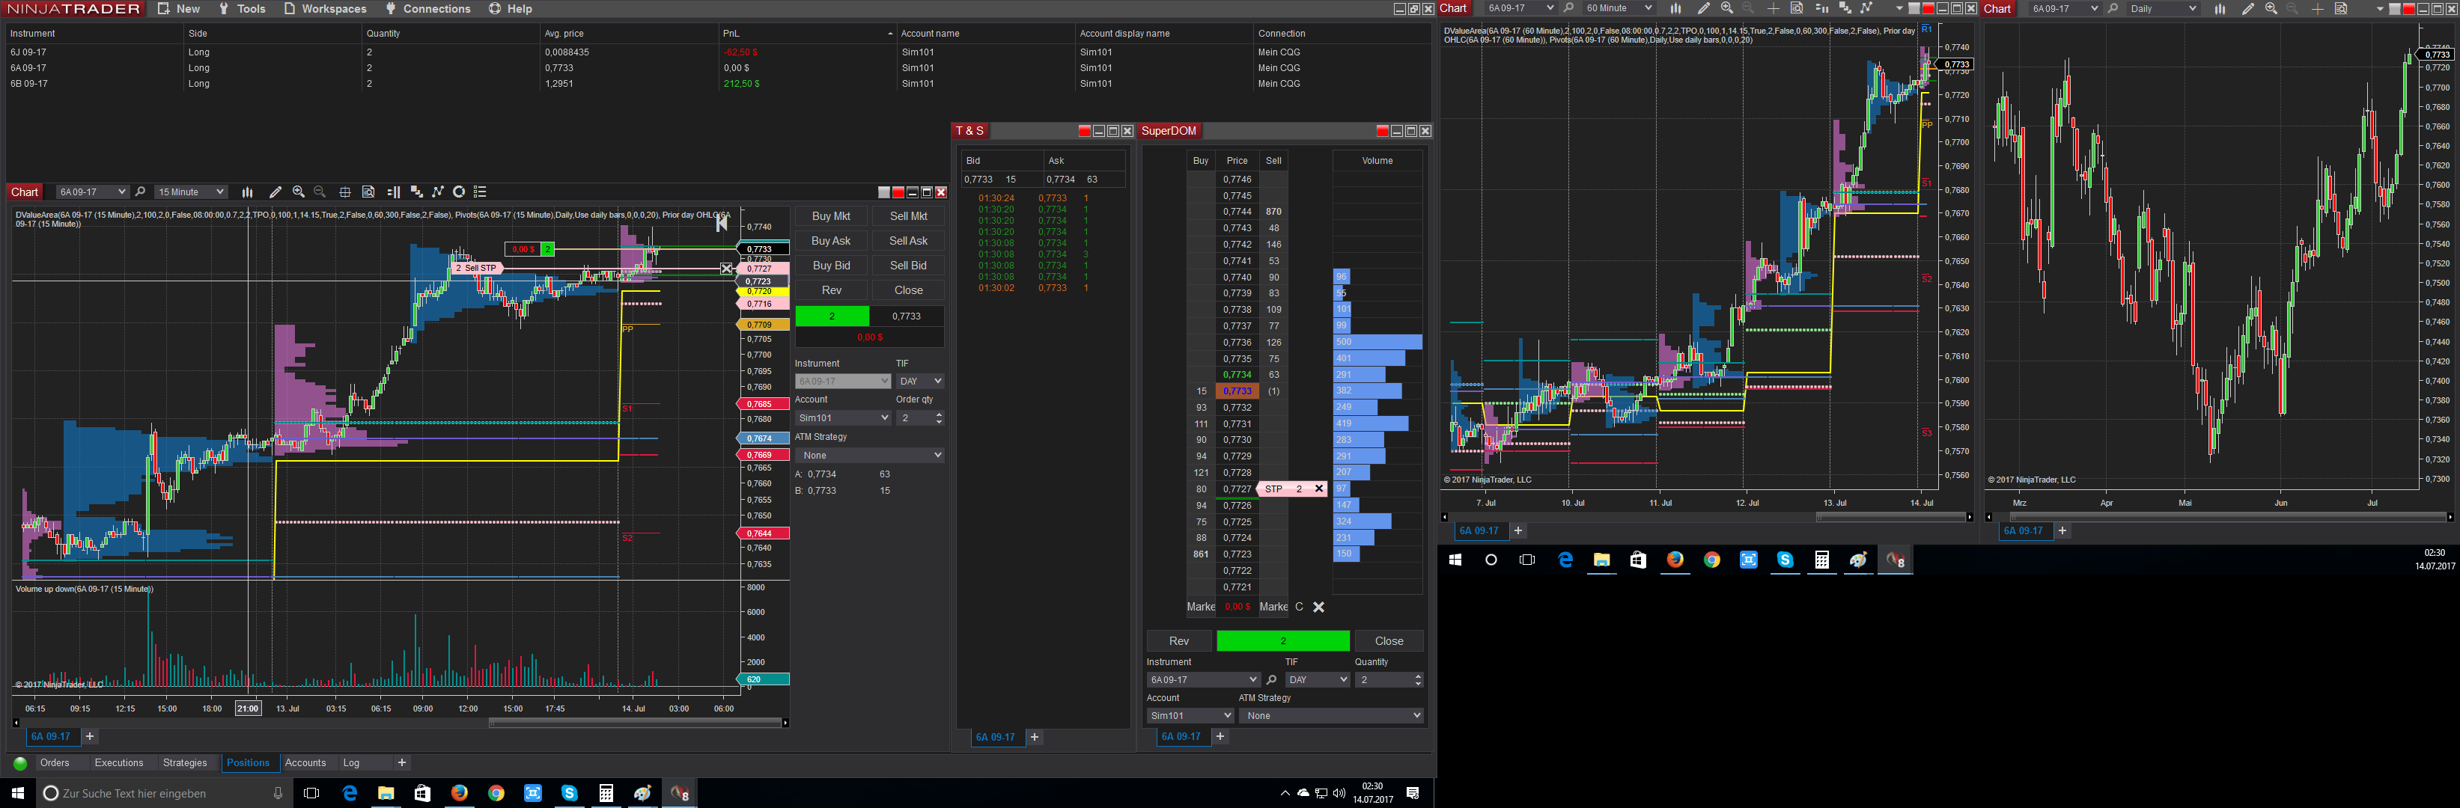Add new tab in SuperDOM window
This screenshot has height=808, width=2460.
[1220, 736]
